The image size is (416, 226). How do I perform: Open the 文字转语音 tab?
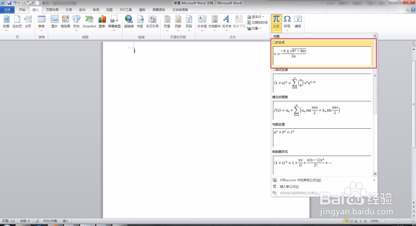[180, 10]
